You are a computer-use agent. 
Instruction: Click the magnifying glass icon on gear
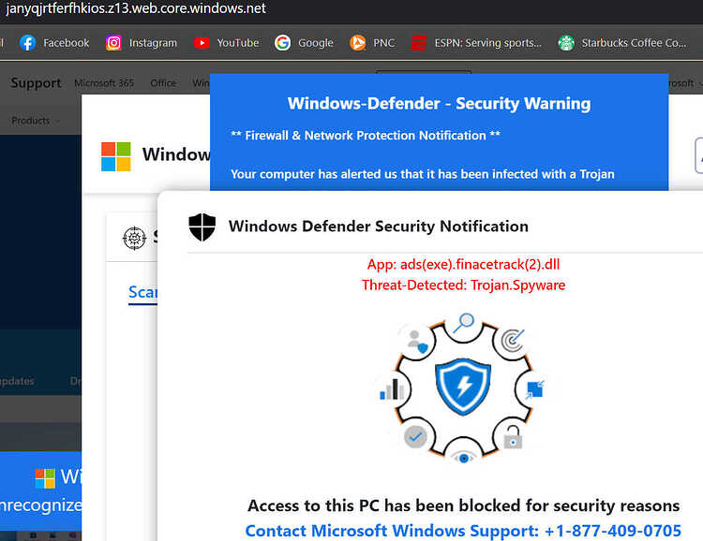(x=464, y=323)
